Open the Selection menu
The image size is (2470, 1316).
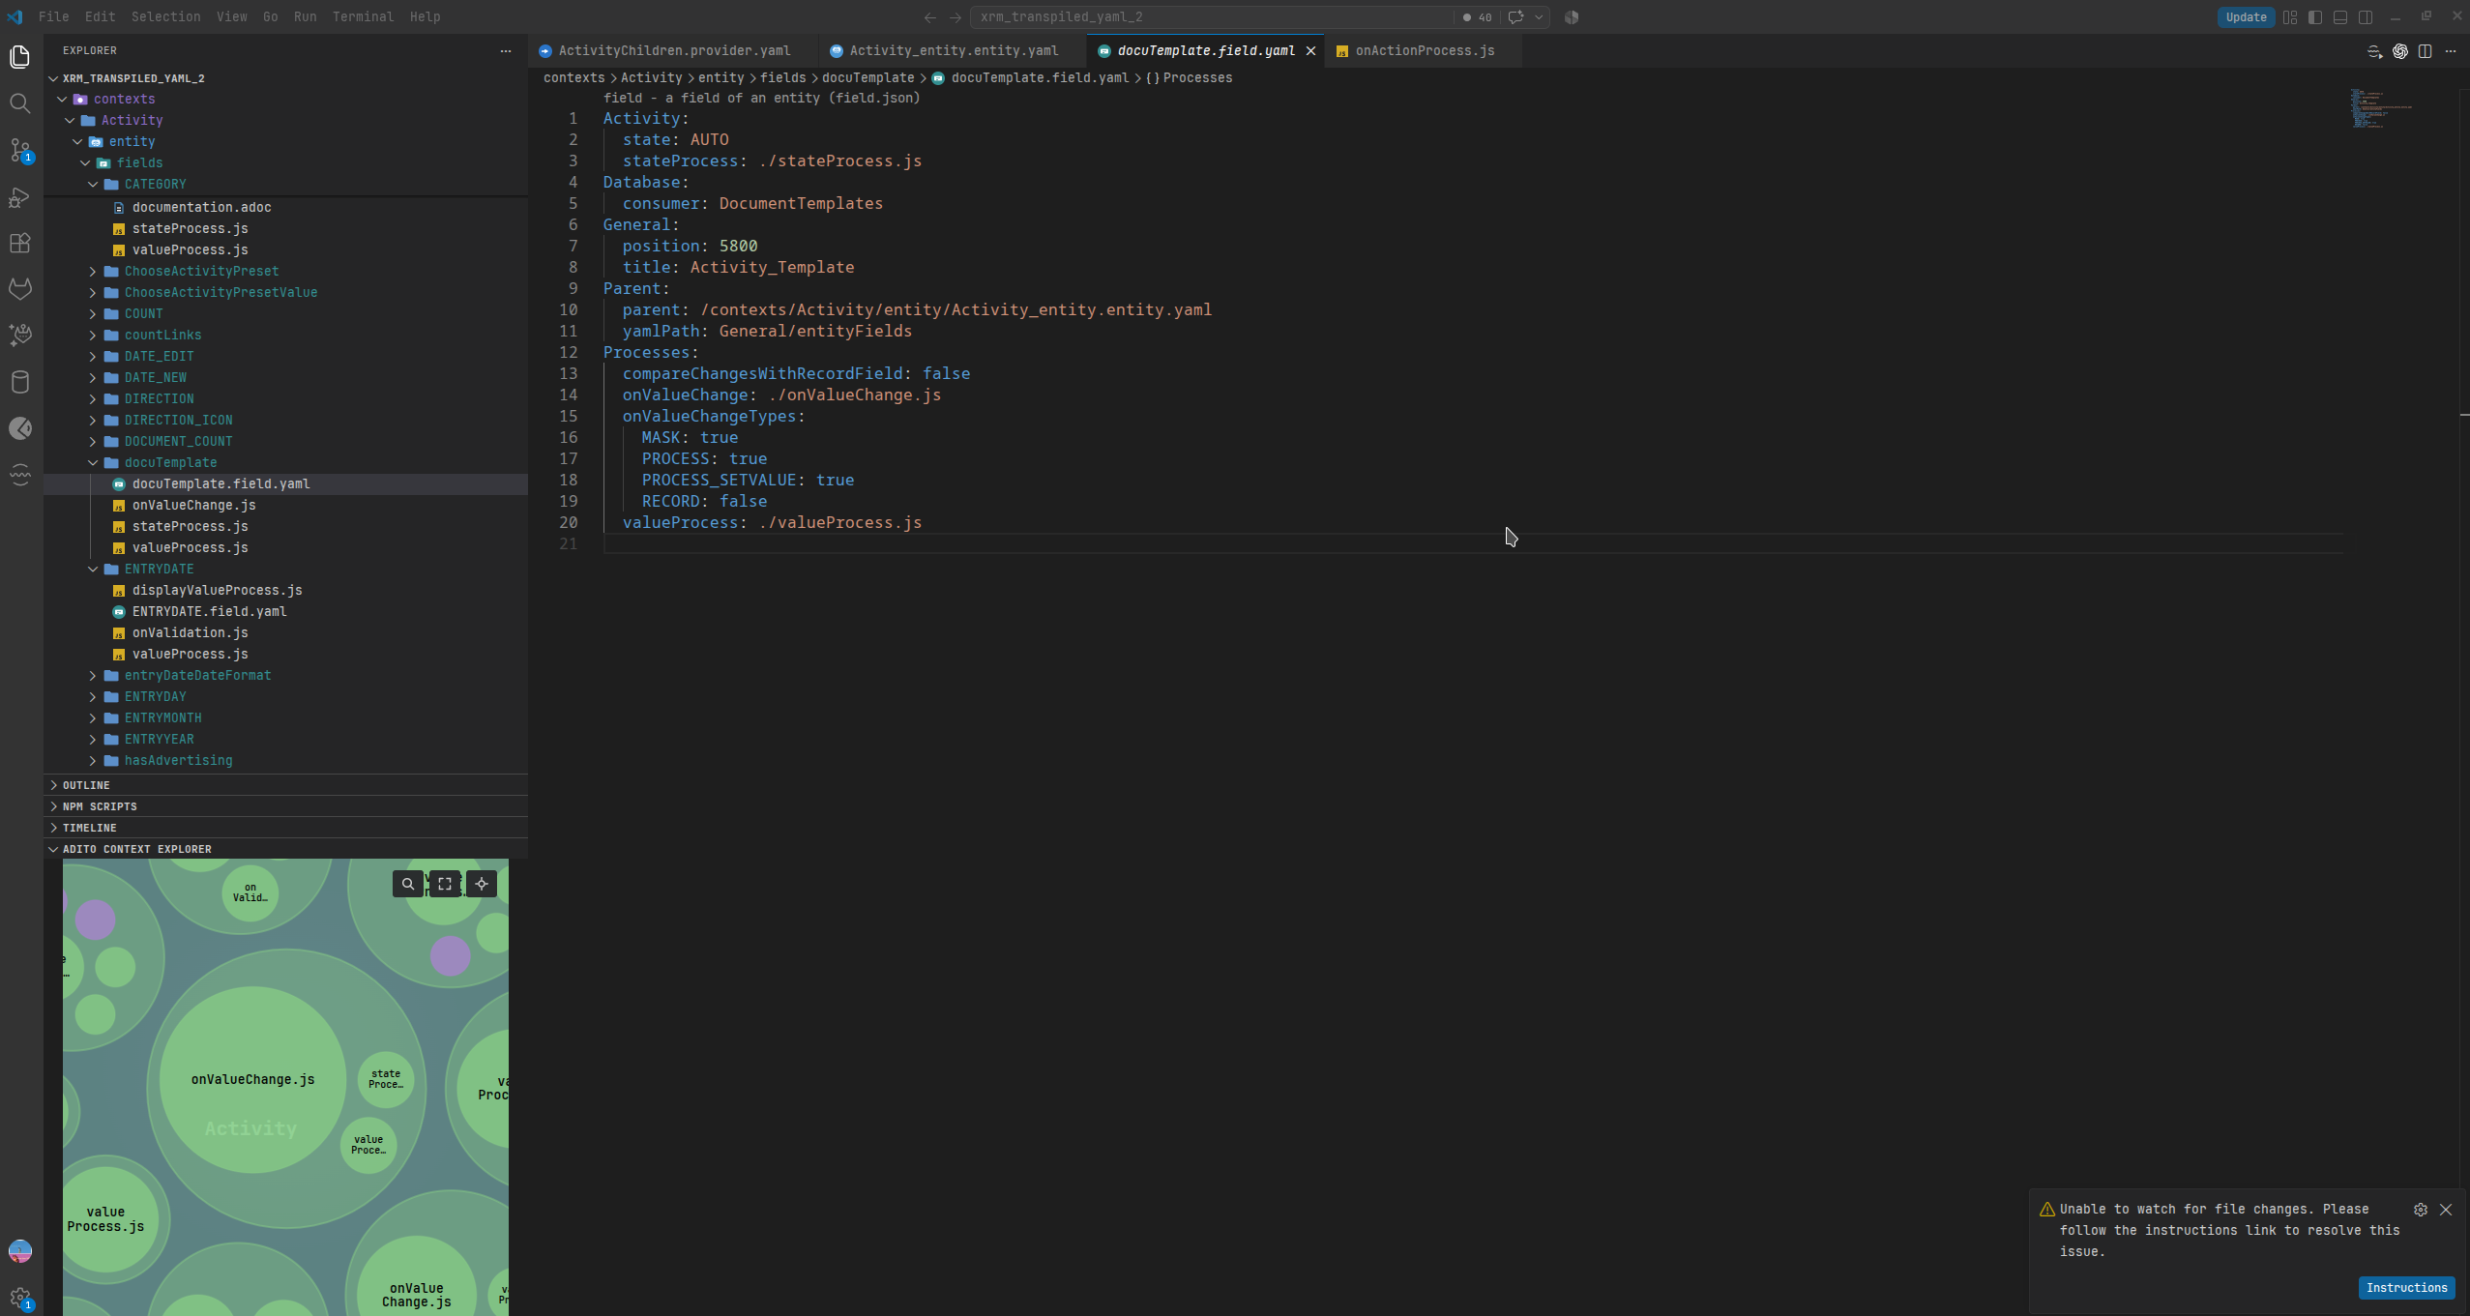(x=166, y=17)
